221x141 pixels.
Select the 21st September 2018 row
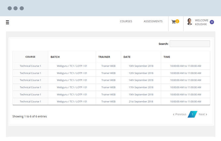click(x=141, y=101)
